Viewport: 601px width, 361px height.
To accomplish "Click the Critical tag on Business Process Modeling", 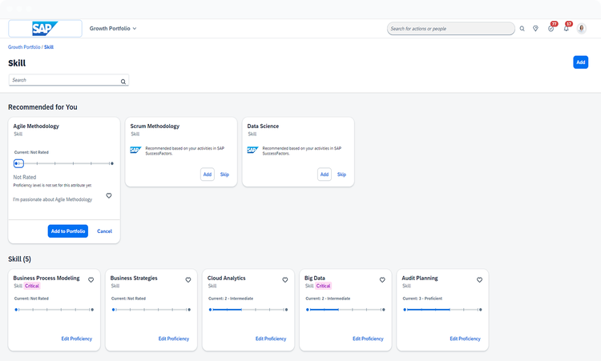I will click(32, 286).
